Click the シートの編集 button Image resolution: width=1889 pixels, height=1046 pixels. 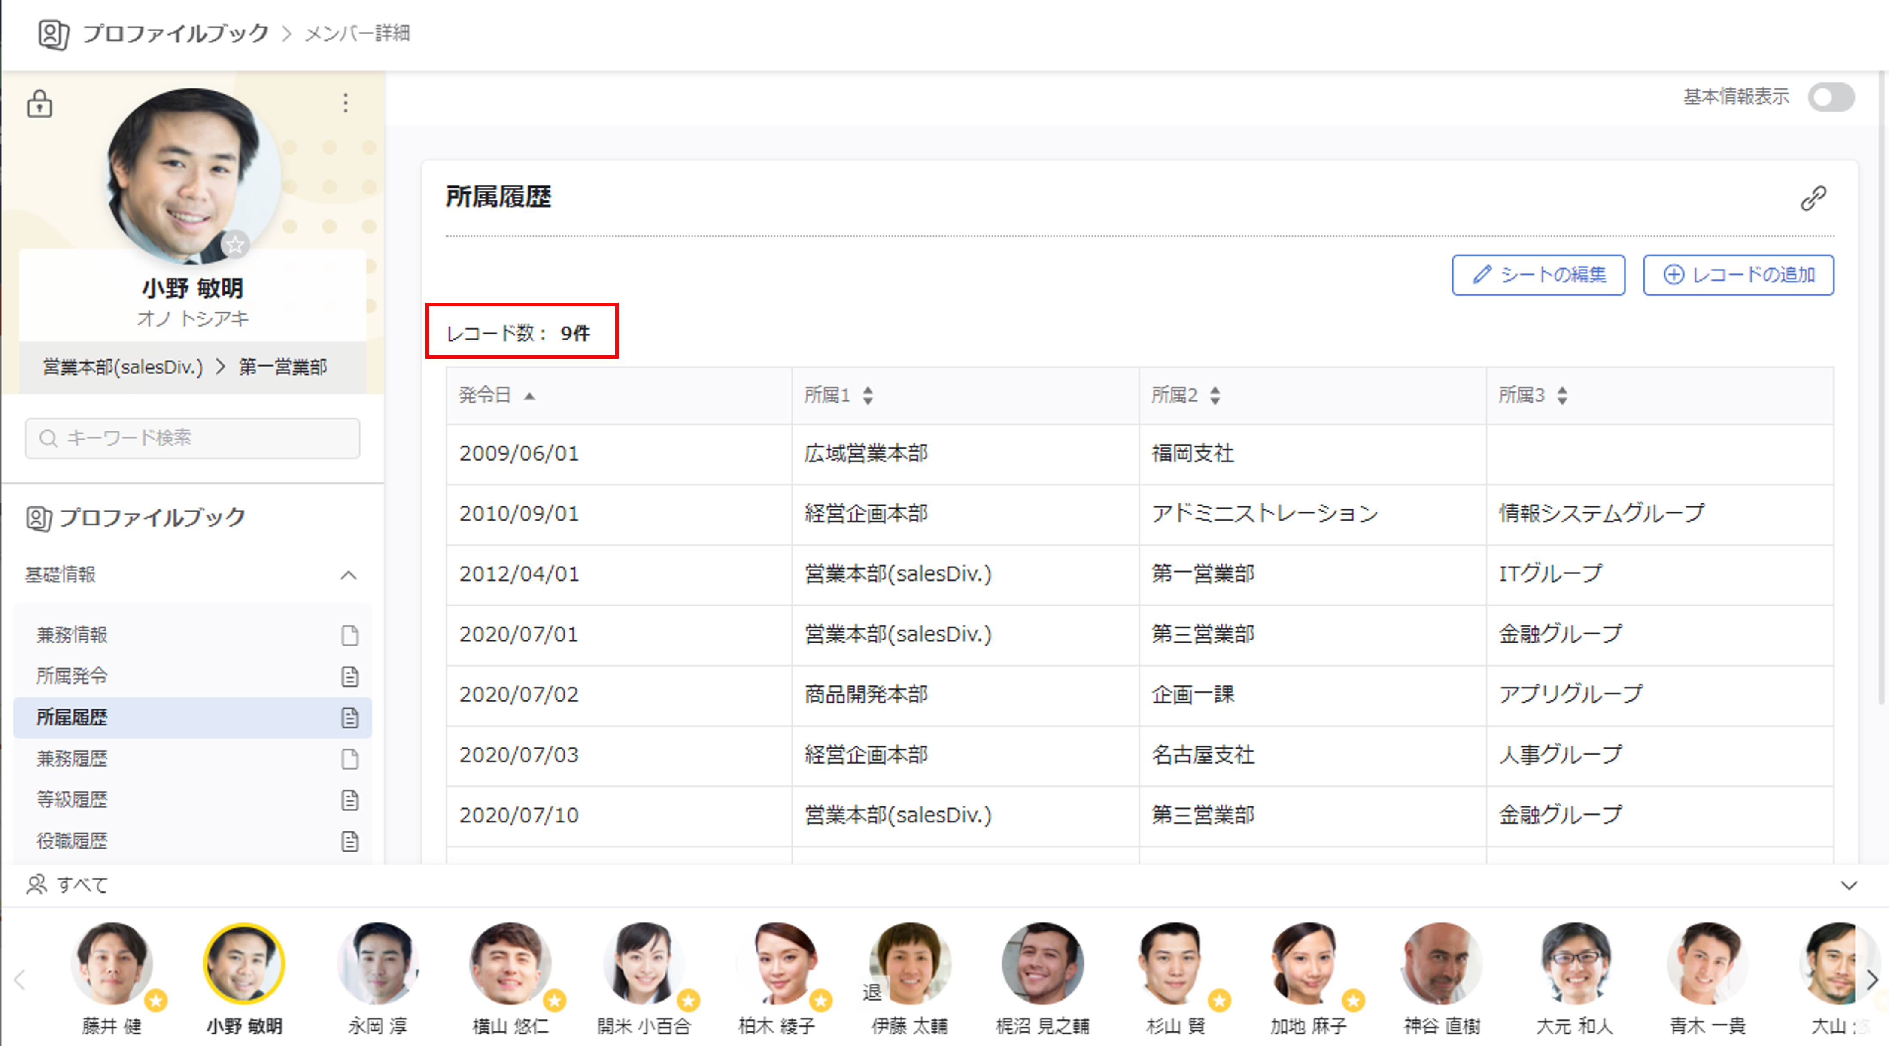[x=1538, y=275]
